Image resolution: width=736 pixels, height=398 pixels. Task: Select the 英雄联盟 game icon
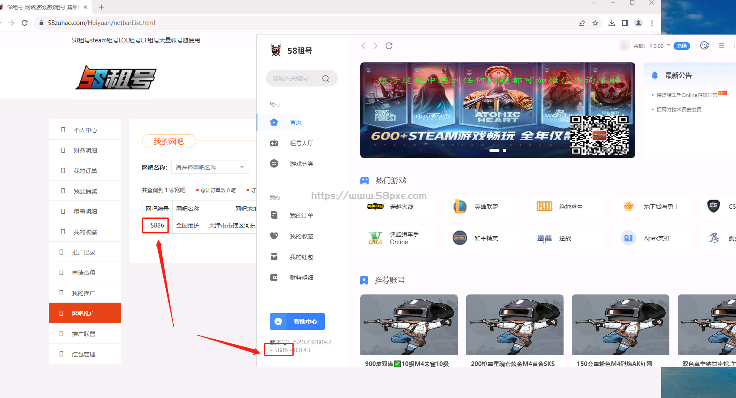[460, 206]
